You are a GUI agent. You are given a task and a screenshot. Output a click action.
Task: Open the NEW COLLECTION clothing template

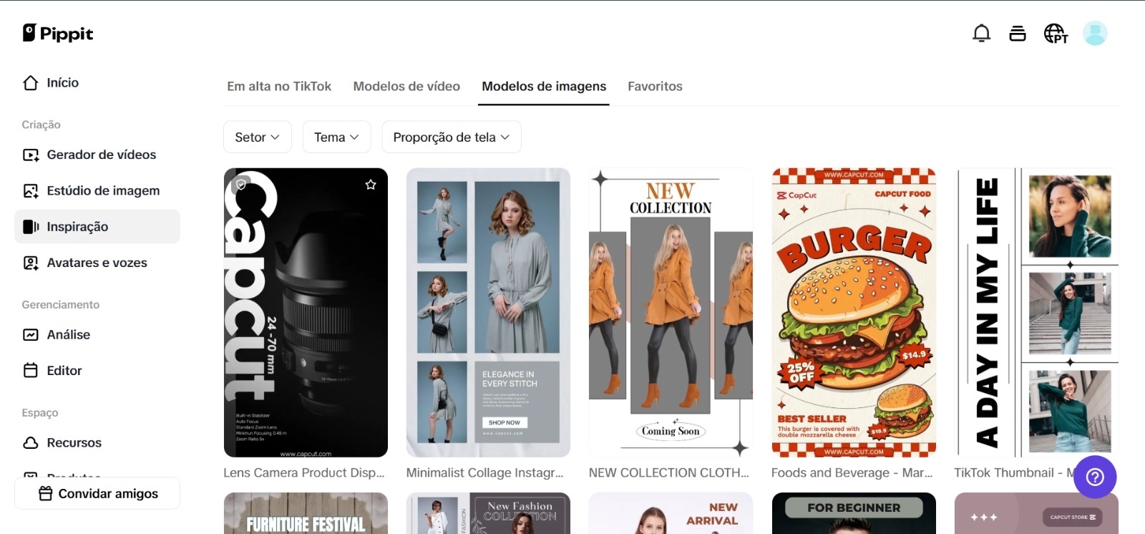tap(671, 312)
